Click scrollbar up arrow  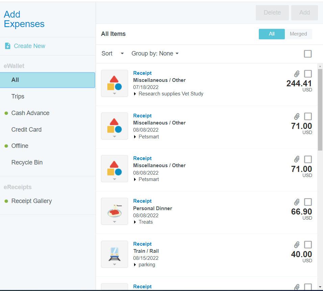(320, 66)
